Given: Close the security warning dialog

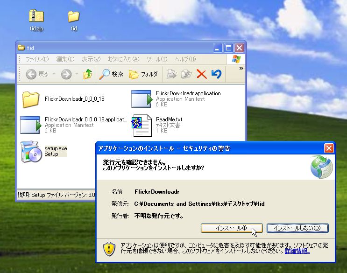Looking at the screenshot, I should pyautogui.click(x=329, y=148).
